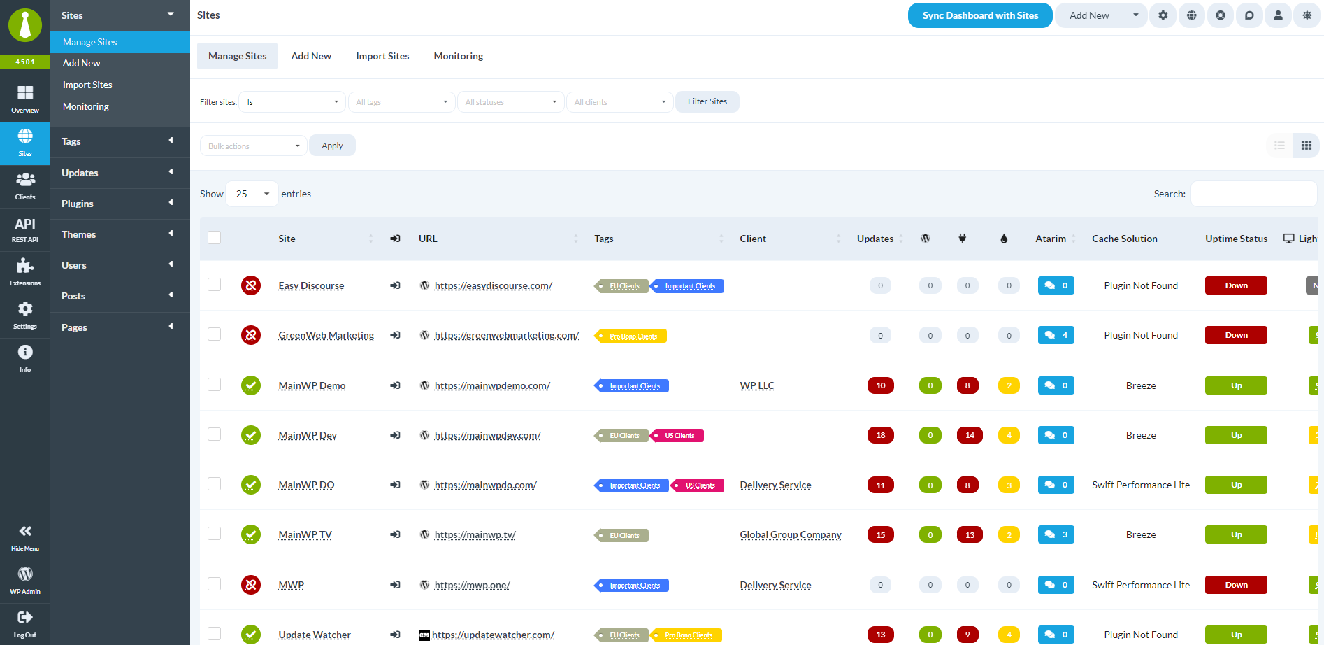This screenshot has width=1324, height=645.
Task: Open the https://mainwpdemo.com/ URL link
Action: pyautogui.click(x=492, y=385)
